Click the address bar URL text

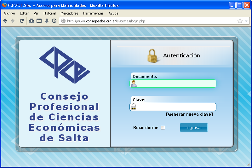click(x=106, y=21)
